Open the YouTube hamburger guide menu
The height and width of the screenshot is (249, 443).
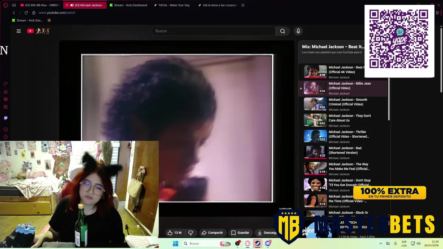click(19, 31)
